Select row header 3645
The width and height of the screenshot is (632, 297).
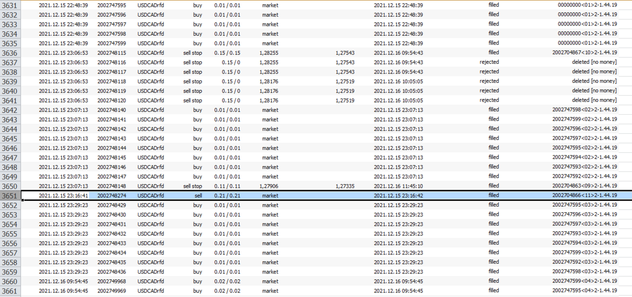(x=10, y=139)
